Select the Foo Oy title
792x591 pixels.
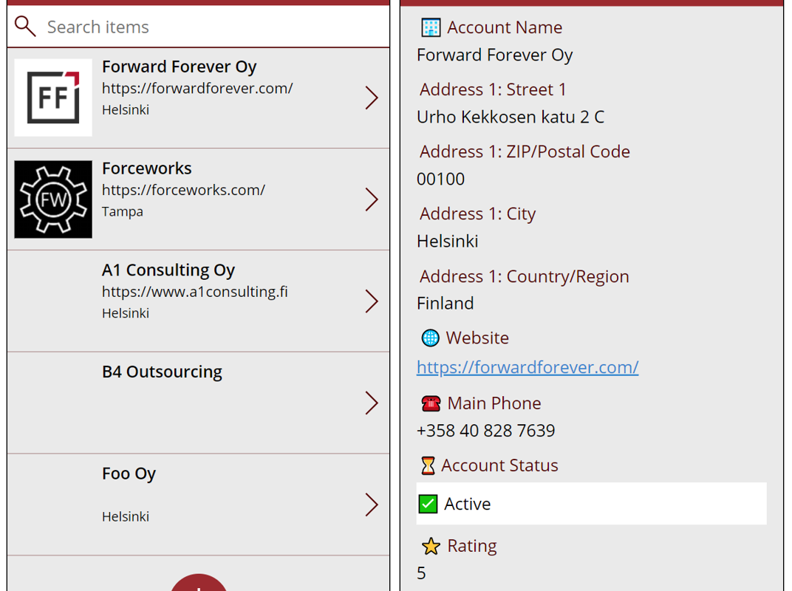129,474
